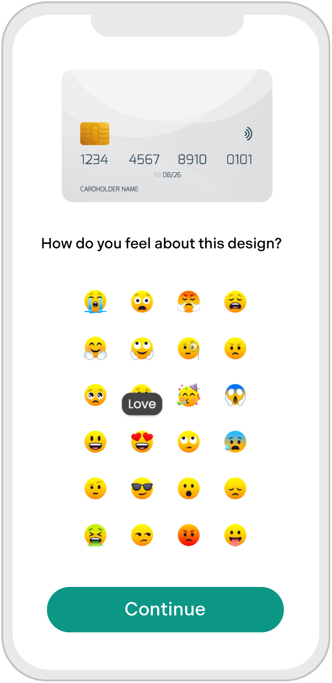Click the gold chip on the card

(94, 134)
